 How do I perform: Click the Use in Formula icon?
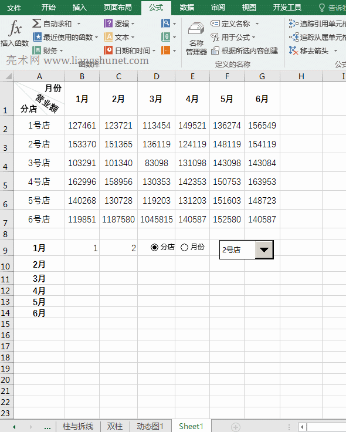[215, 37]
